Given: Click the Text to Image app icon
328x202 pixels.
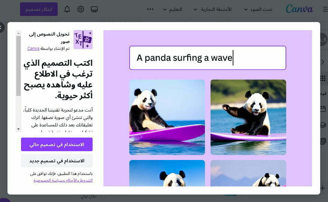Looking at the screenshot, I should pos(83,40).
